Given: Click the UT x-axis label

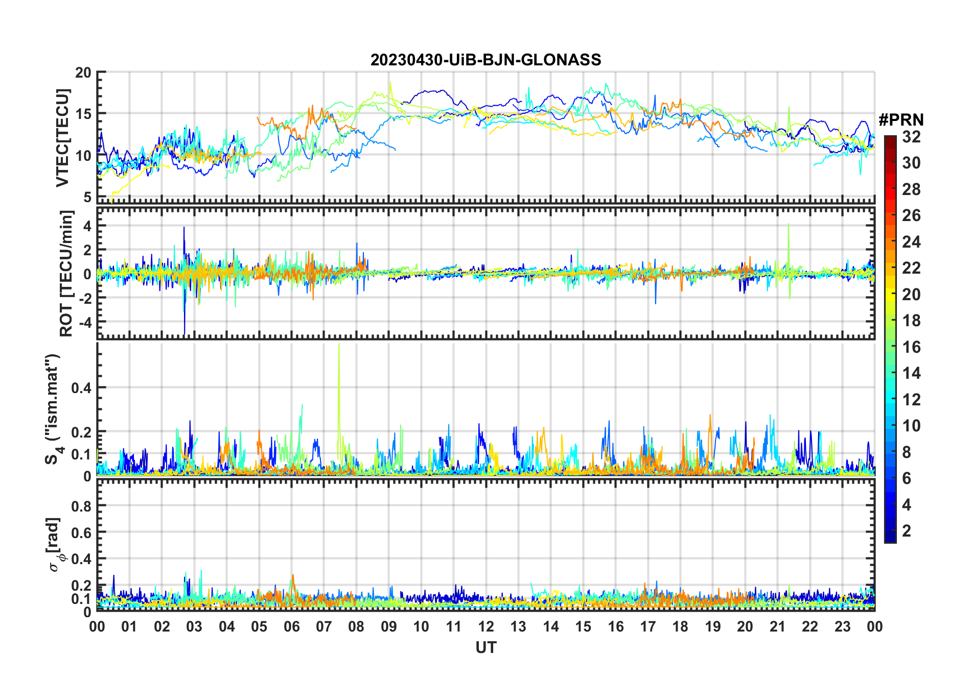Looking at the screenshot, I should (x=485, y=648).
